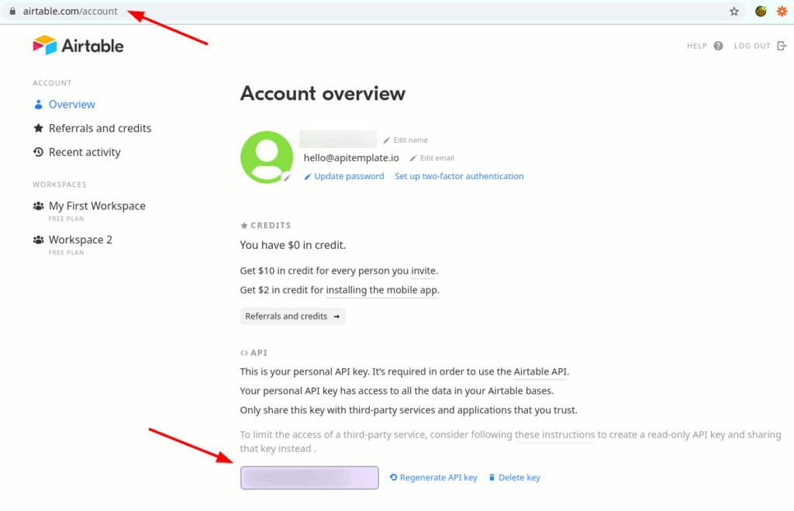This screenshot has height=511, width=794.
Task: Click the You have $0 in credit text
Action: 292,245
